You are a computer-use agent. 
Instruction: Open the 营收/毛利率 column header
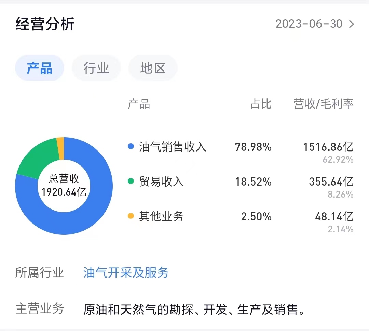pos(323,104)
